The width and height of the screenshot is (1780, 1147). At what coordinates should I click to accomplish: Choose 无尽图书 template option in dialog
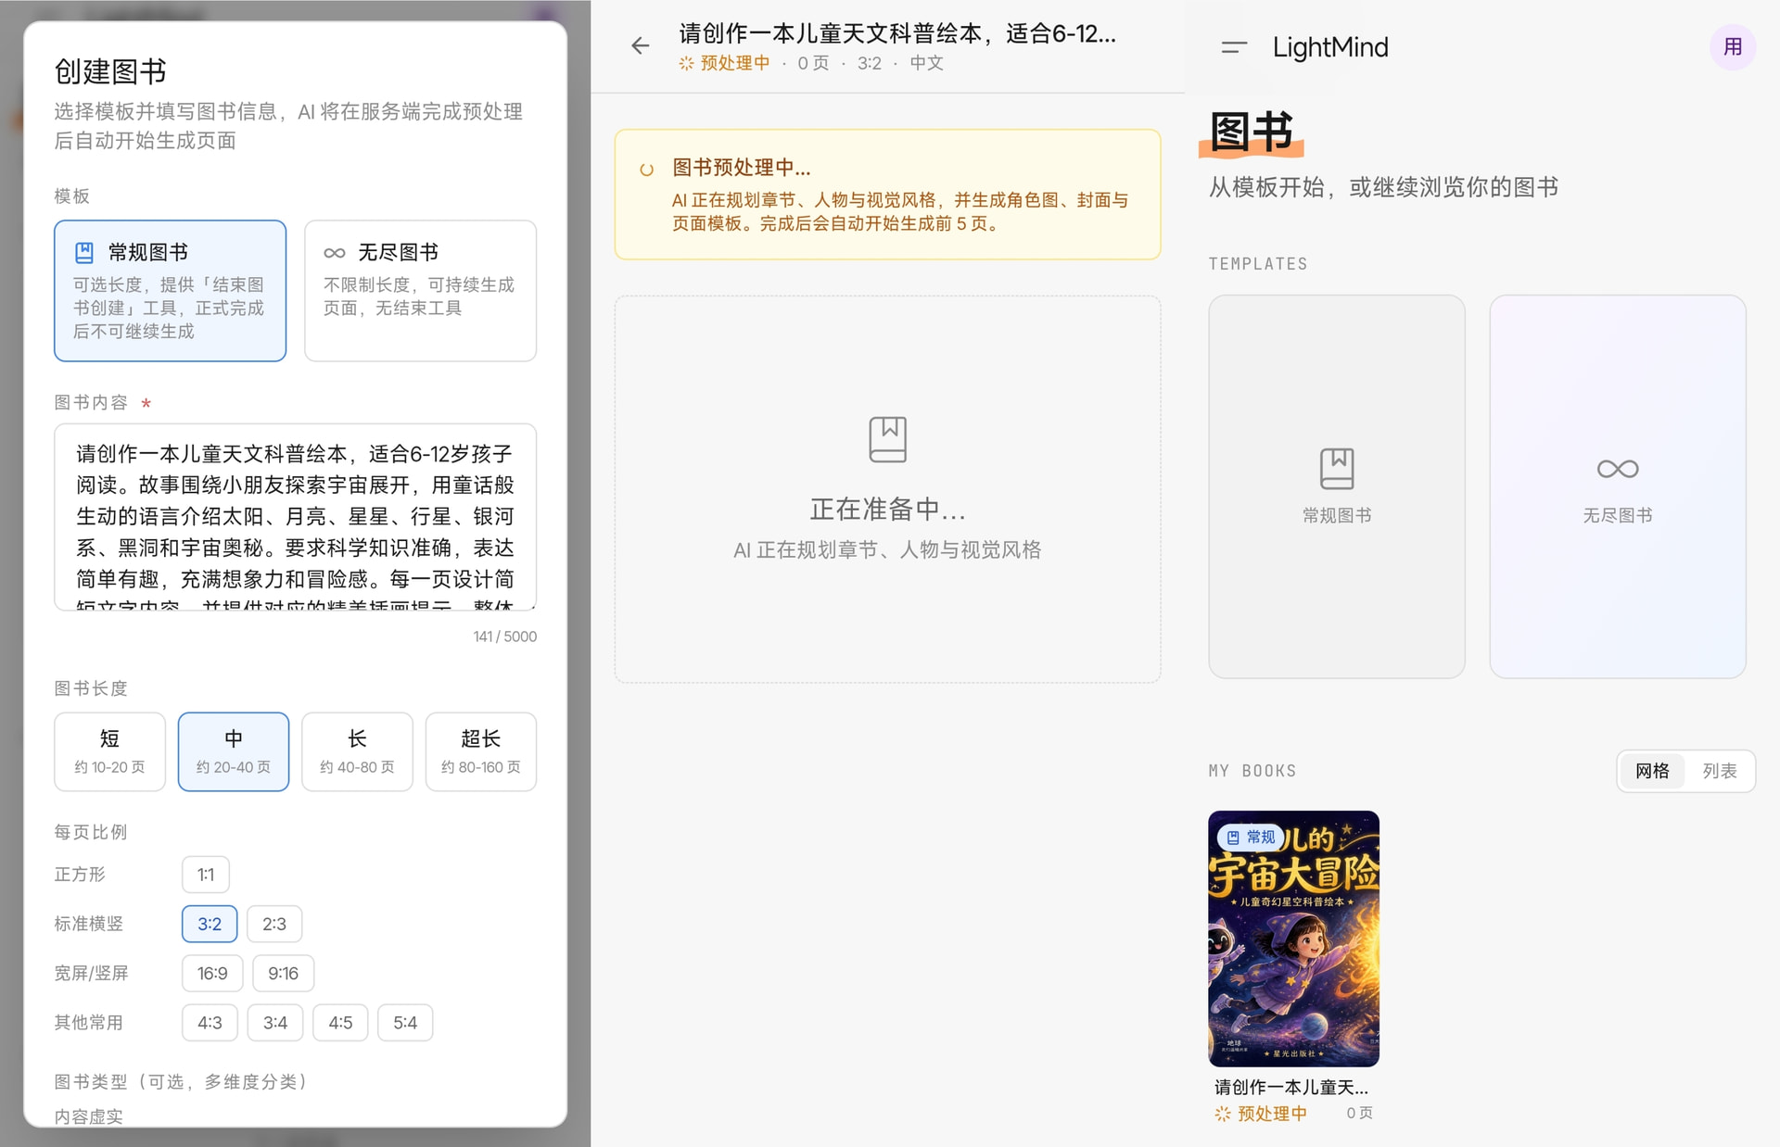[x=420, y=290]
